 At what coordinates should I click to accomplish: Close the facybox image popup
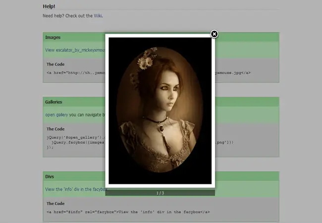(214, 34)
